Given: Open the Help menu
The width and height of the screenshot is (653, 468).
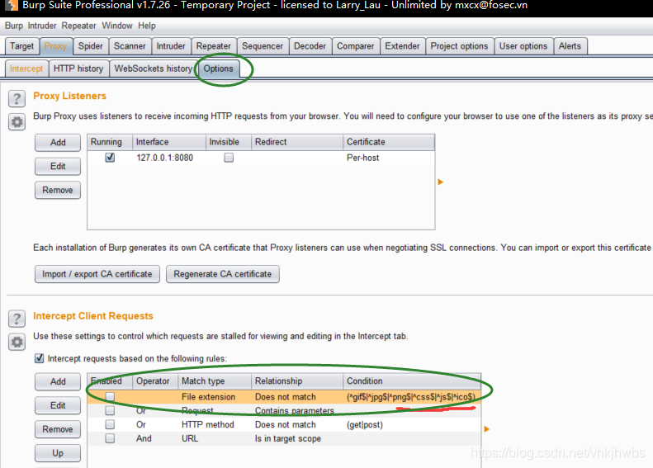Looking at the screenshot, I should tap(147, 26).
